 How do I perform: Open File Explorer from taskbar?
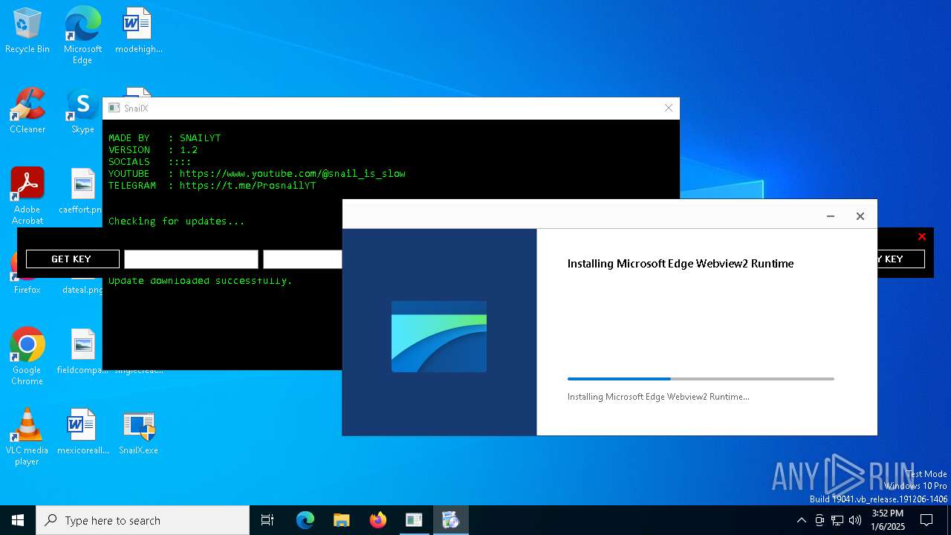coord(341,520)
